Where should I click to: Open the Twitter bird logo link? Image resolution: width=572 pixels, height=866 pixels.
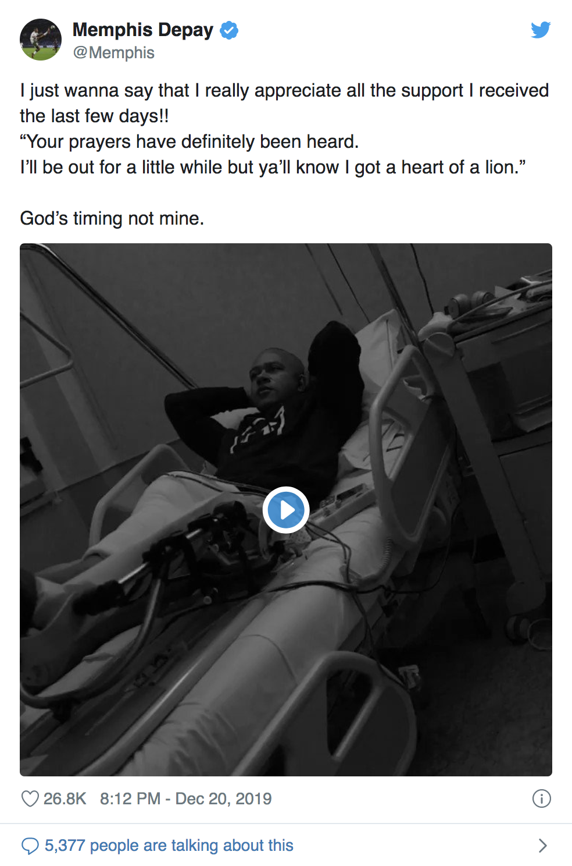[x=541, y=30]
